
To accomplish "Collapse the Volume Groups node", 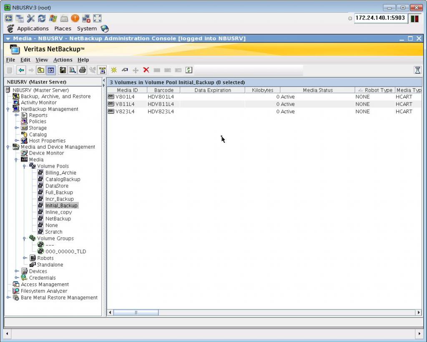I will (24, 239).
